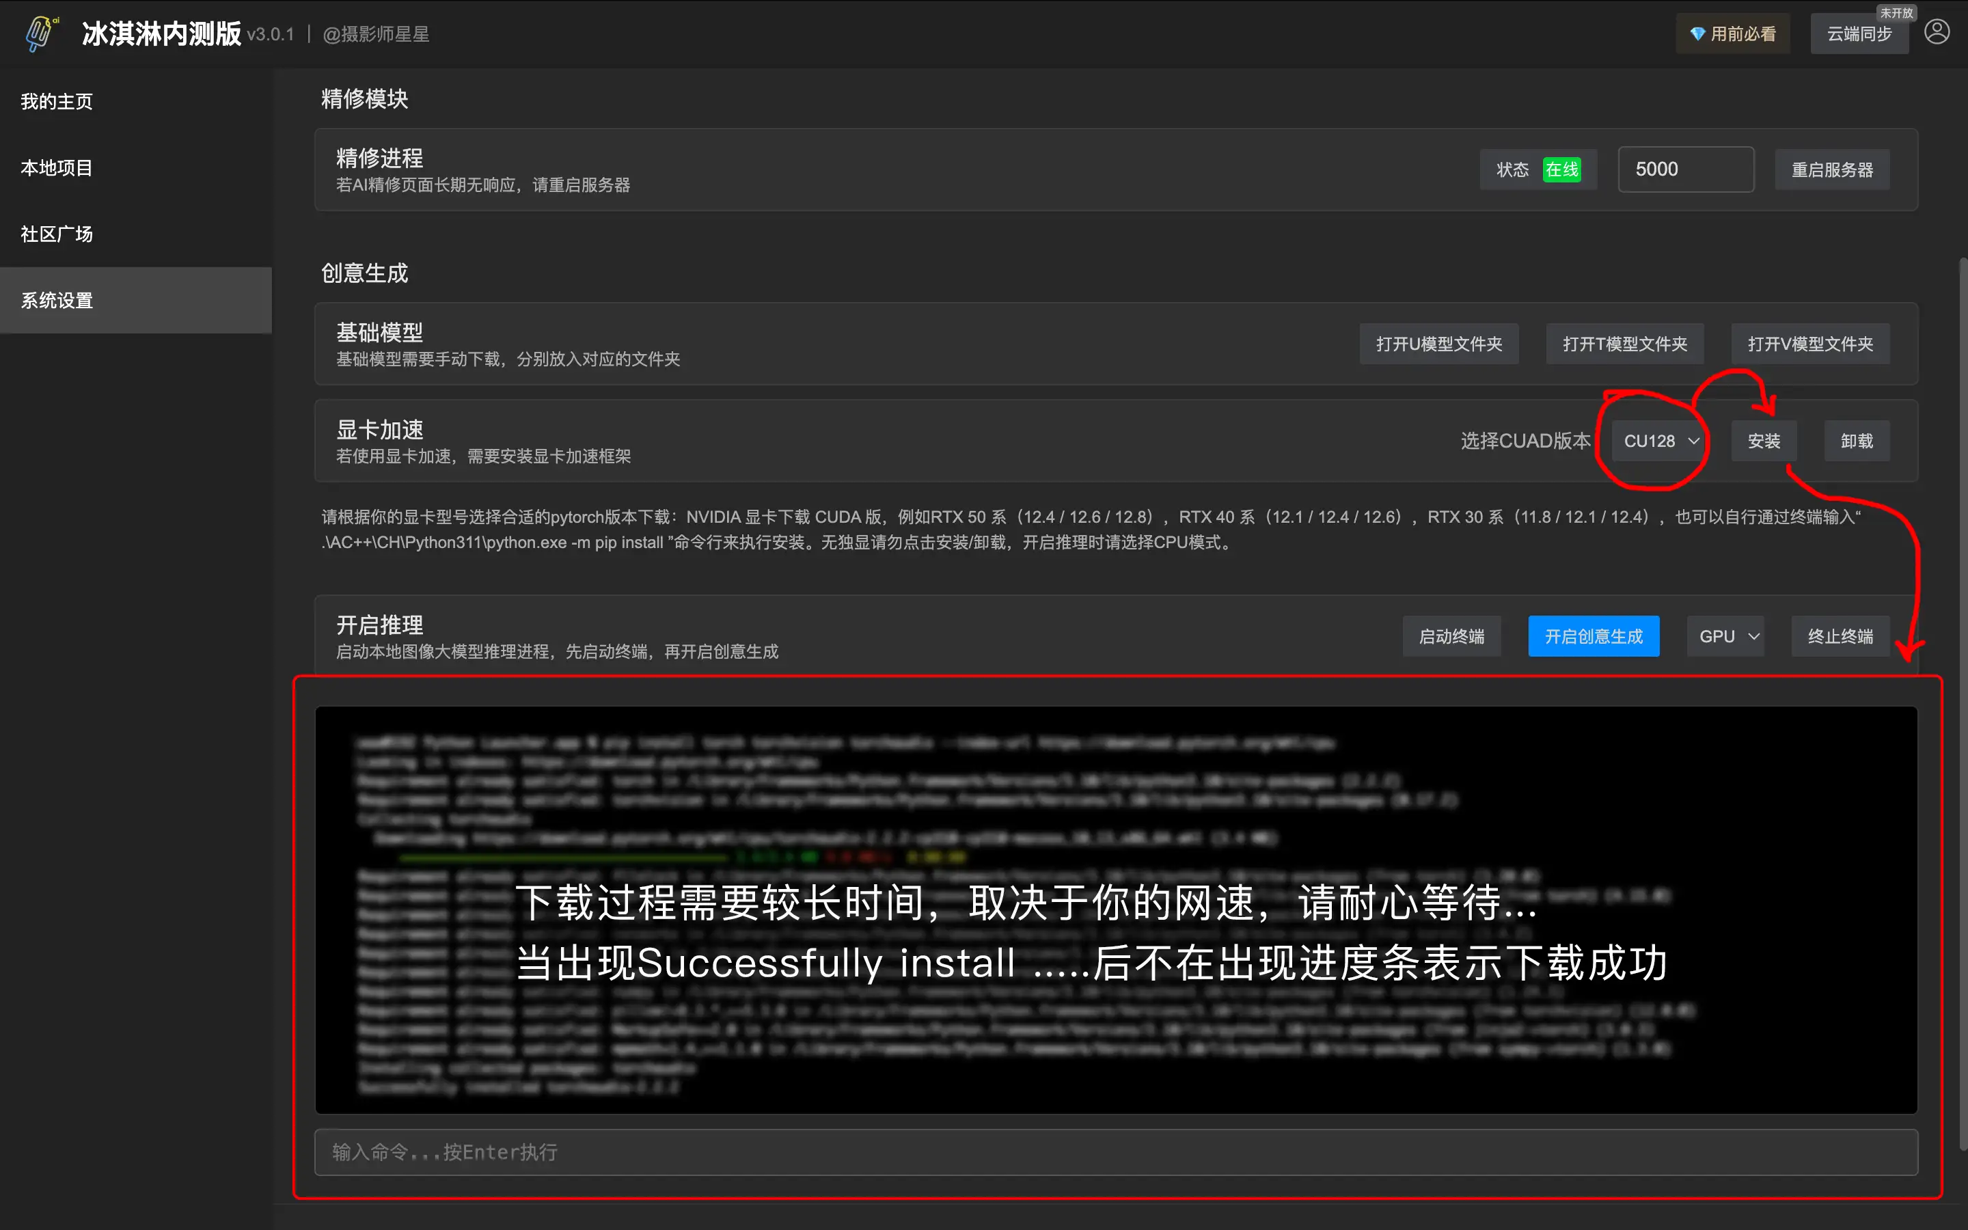Viewport: 1968px width, 1230px height.
Task: Click 卸载 to uninstall the framework
Action: tap(1857, 440)
